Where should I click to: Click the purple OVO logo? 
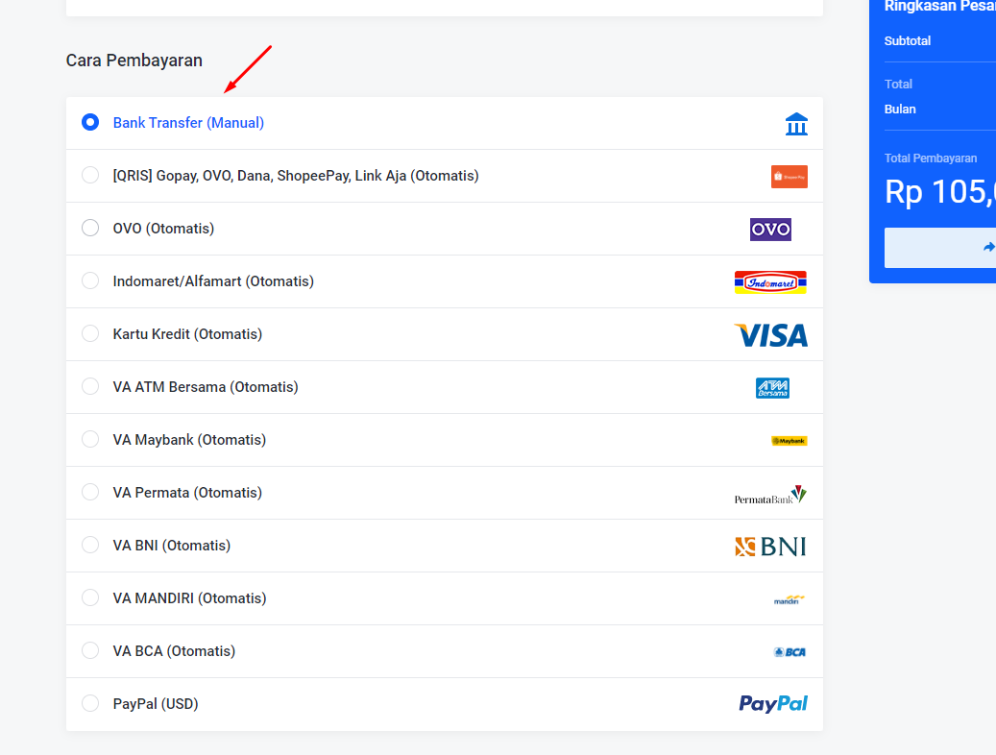coord(770,230)
